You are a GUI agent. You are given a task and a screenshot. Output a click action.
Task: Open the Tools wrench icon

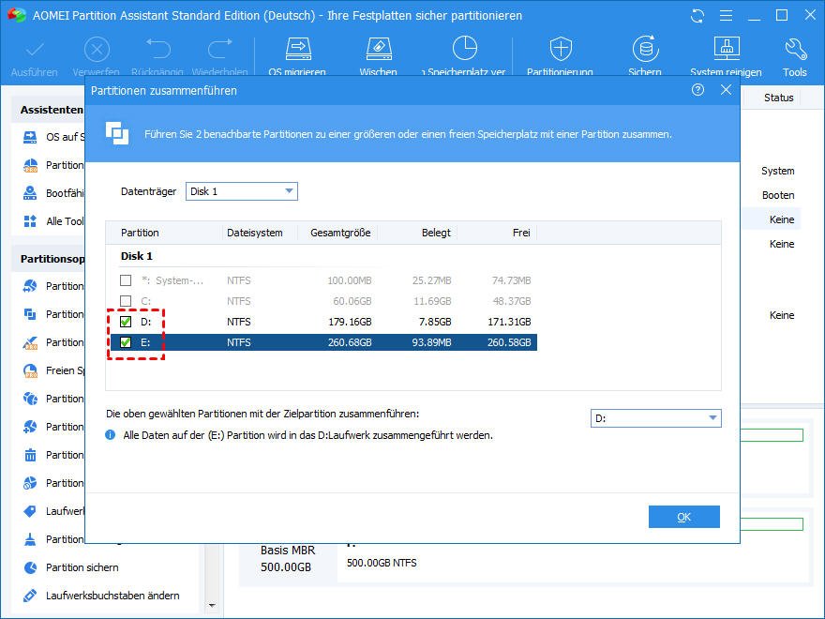[x=794, y=51]
